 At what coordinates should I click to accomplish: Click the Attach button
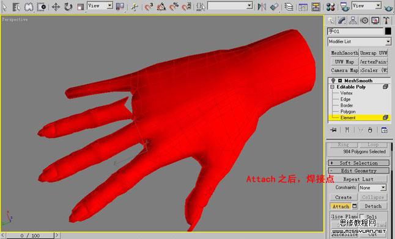tap(341, 206)
